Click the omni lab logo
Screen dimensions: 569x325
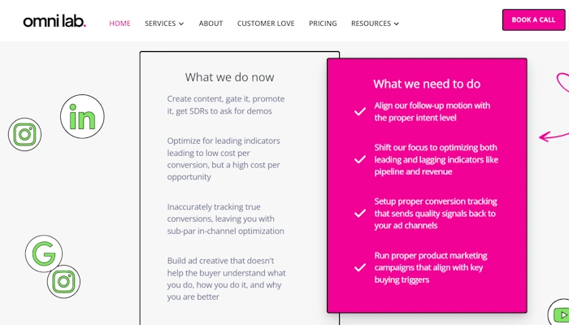click(x=54, y=22)
